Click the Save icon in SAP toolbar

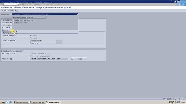[23, 5]
